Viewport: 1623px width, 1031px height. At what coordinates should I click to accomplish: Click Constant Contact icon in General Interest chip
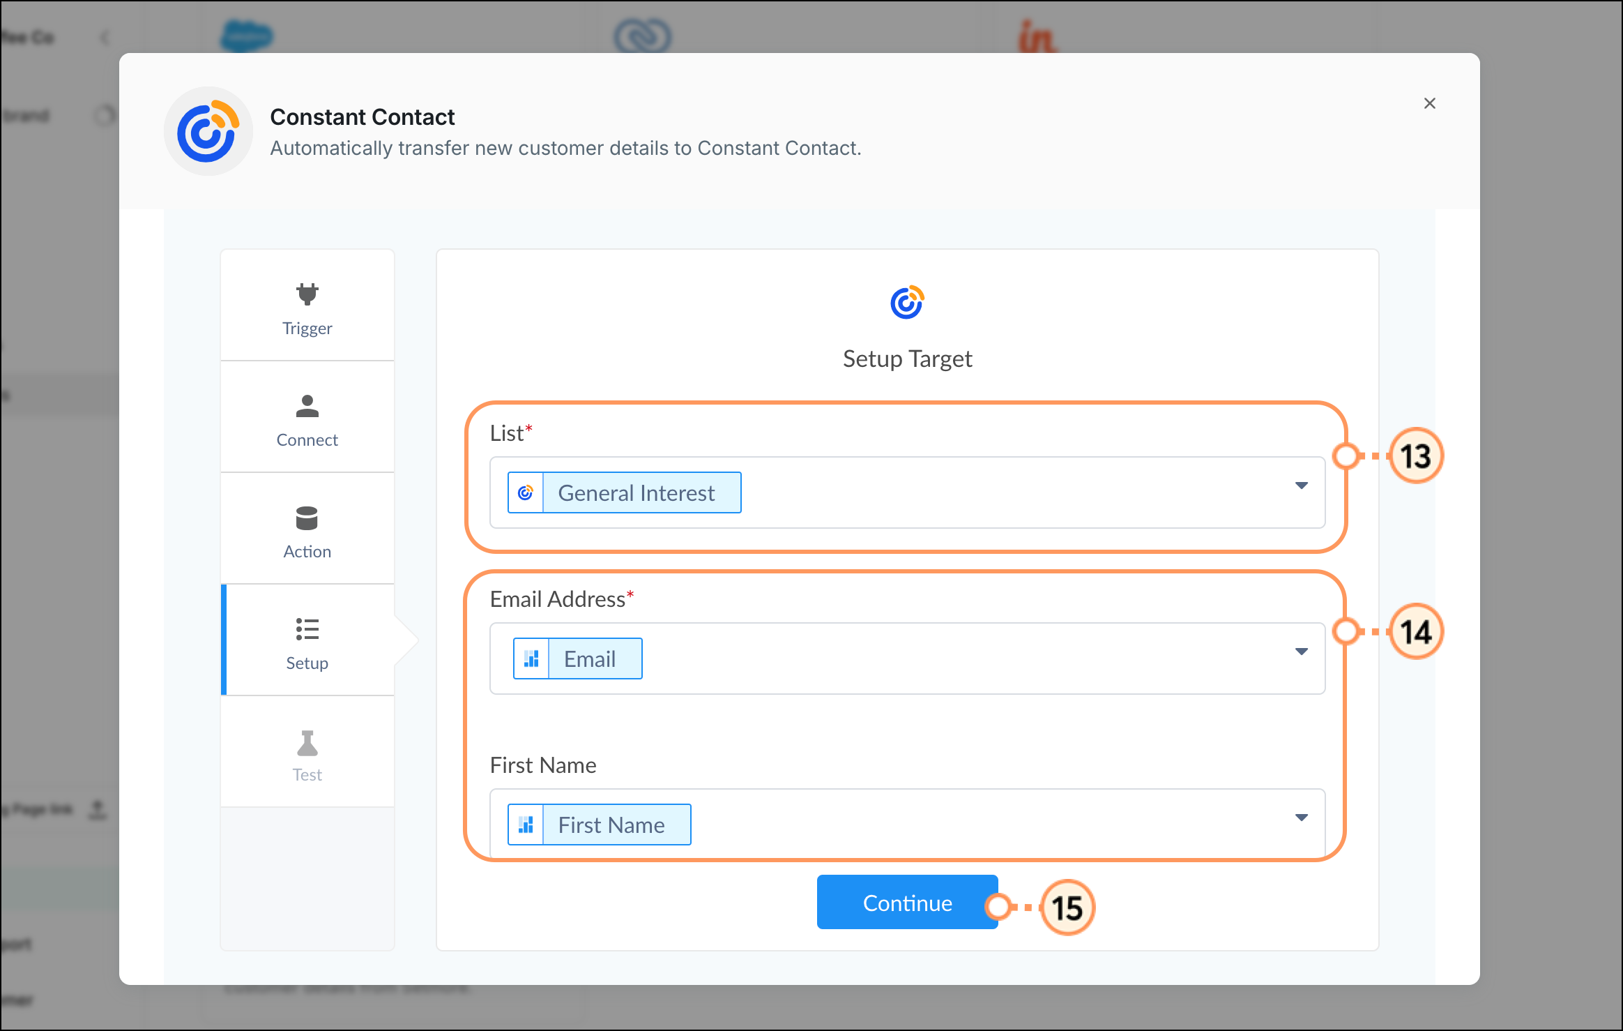click(526, 492)
